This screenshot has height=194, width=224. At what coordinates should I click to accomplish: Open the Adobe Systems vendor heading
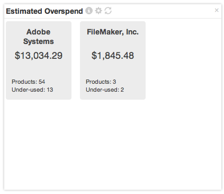(x=39, y=37)
